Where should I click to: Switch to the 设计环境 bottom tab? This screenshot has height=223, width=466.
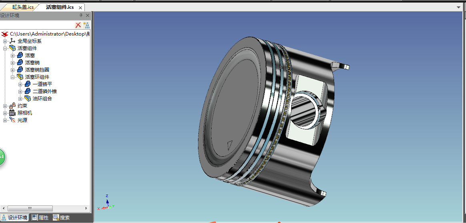(15, 218)
